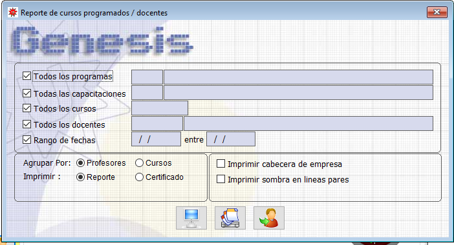The height and width of the screenshot is (245, 454).
Task: Click the capacitaciones description field
Action: pos(299,93)
